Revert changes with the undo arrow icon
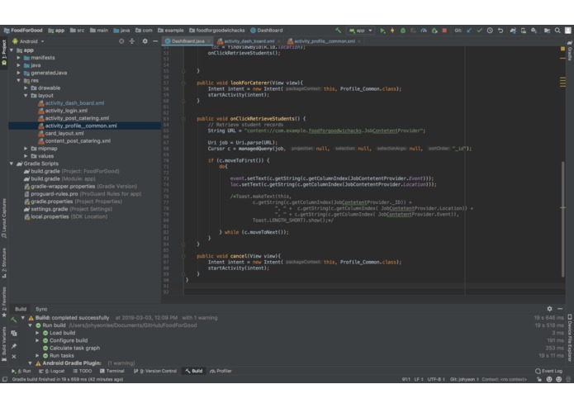This screenshot has width=574, height=408. point(500,31)
